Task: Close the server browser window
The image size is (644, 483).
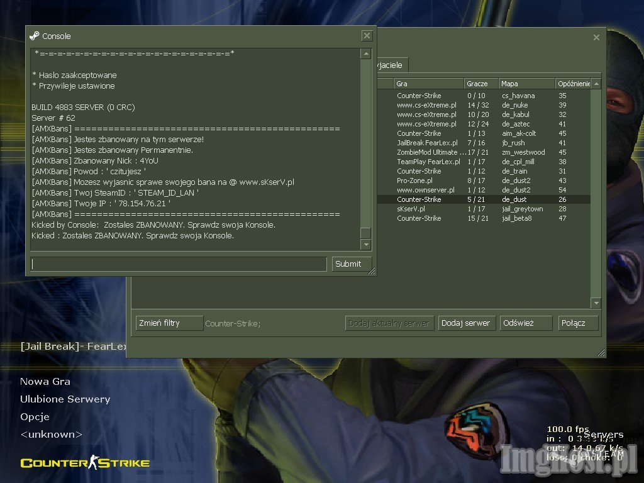Action: pos(596,37)
